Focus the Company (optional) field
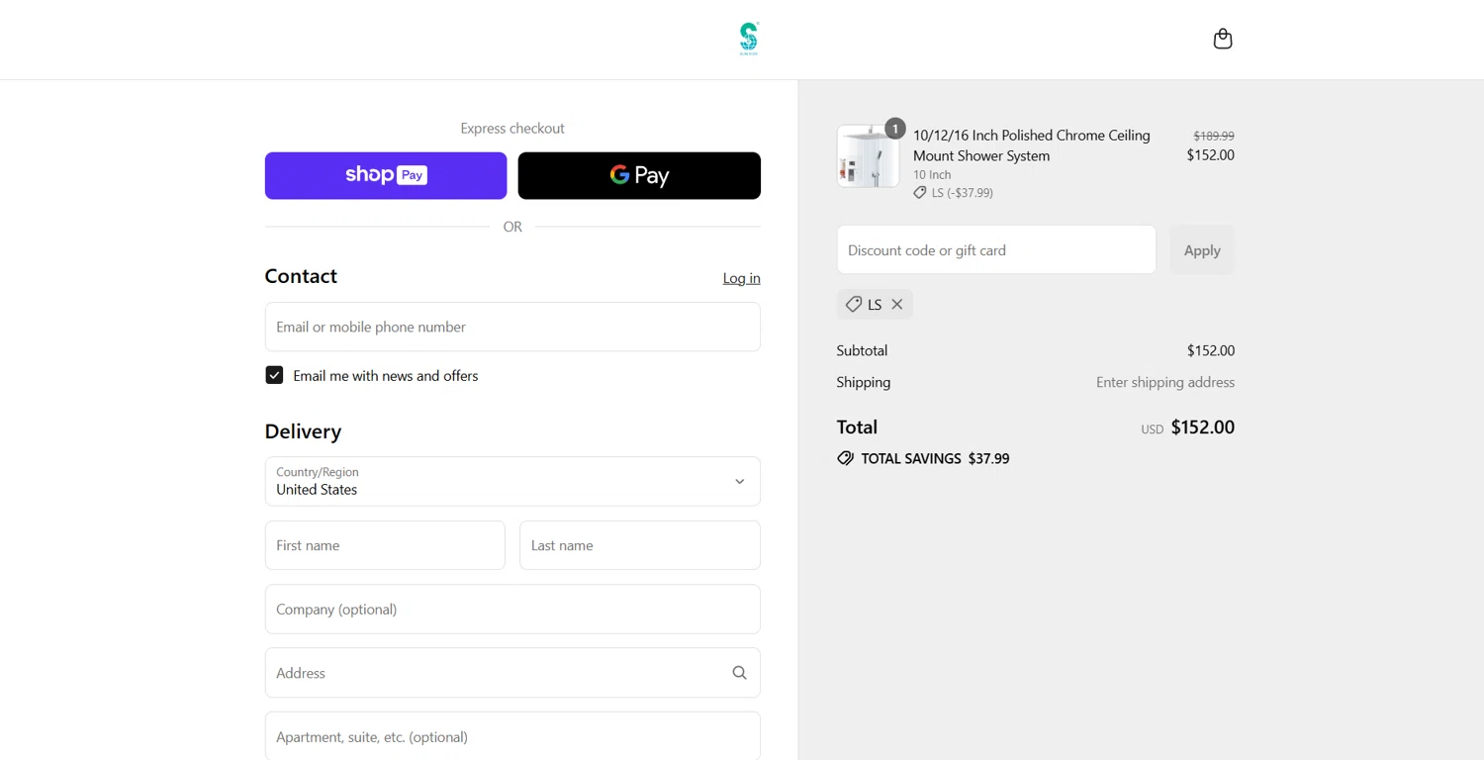Image resolution: width=1484 pixels, height=760 pixels. tap(512, 610)
